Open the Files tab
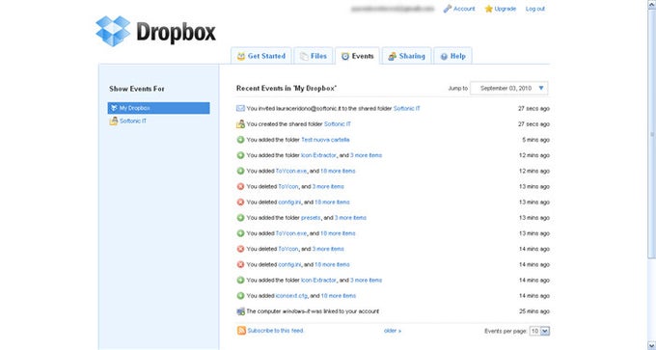 314,56
